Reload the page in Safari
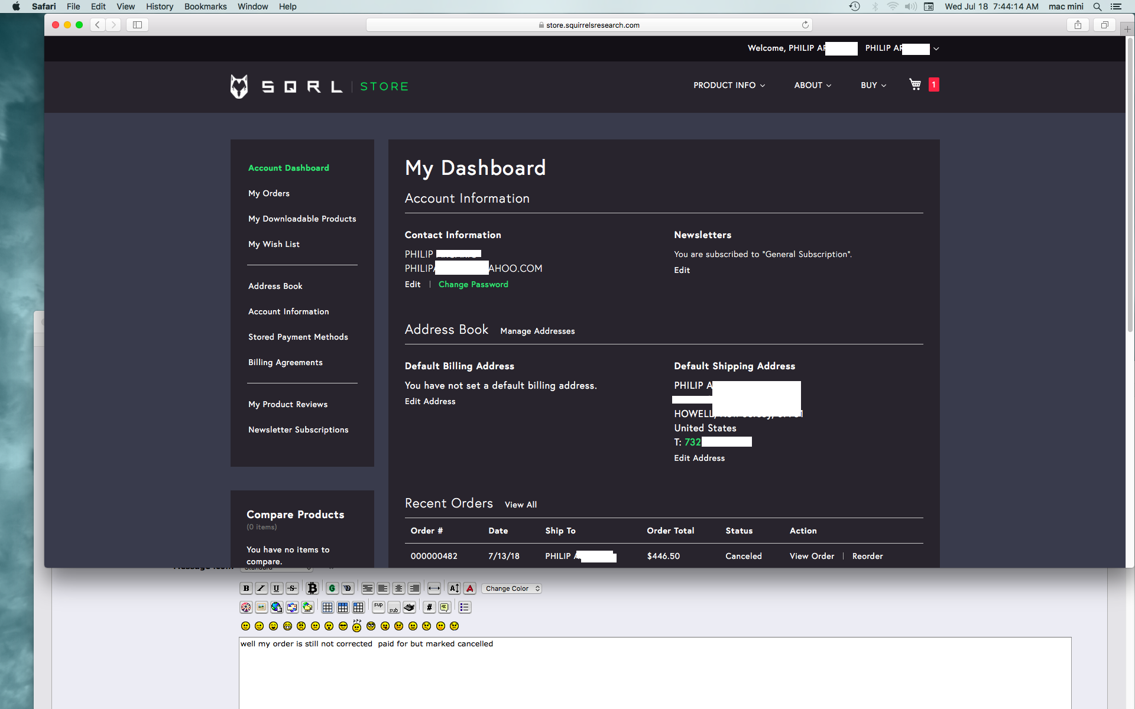The image size is (1135, 709). 805,25
